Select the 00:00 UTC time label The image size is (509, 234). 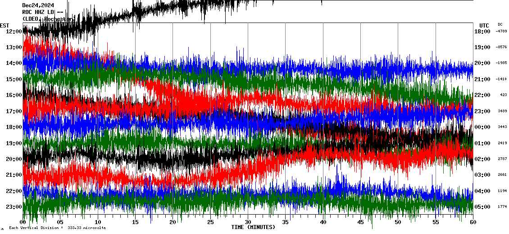click(x=482, y=127)
